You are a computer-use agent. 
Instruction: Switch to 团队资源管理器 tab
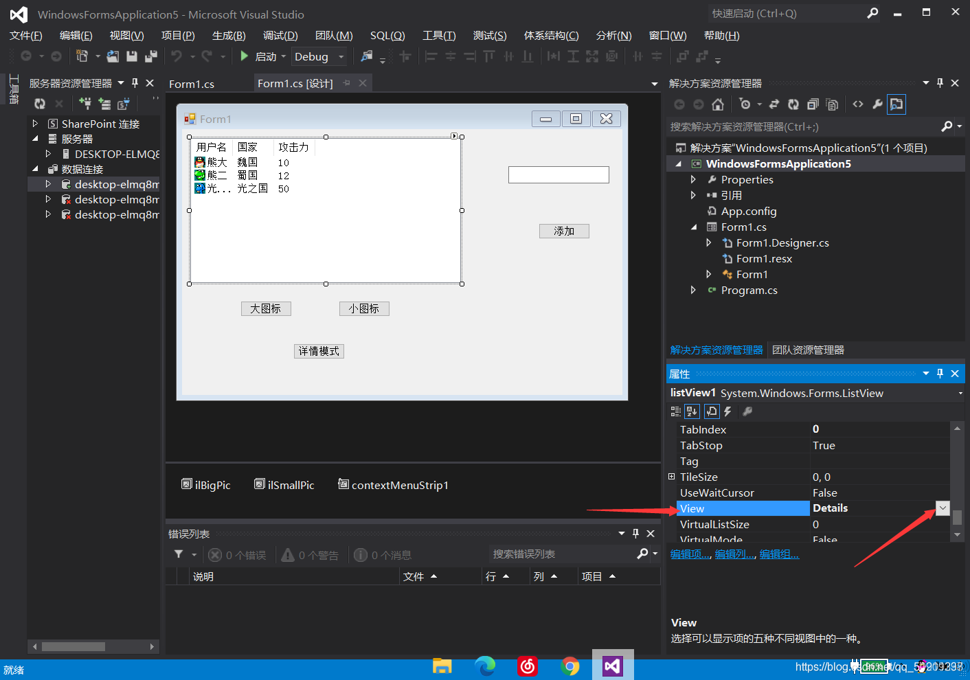tap(808, 350)
